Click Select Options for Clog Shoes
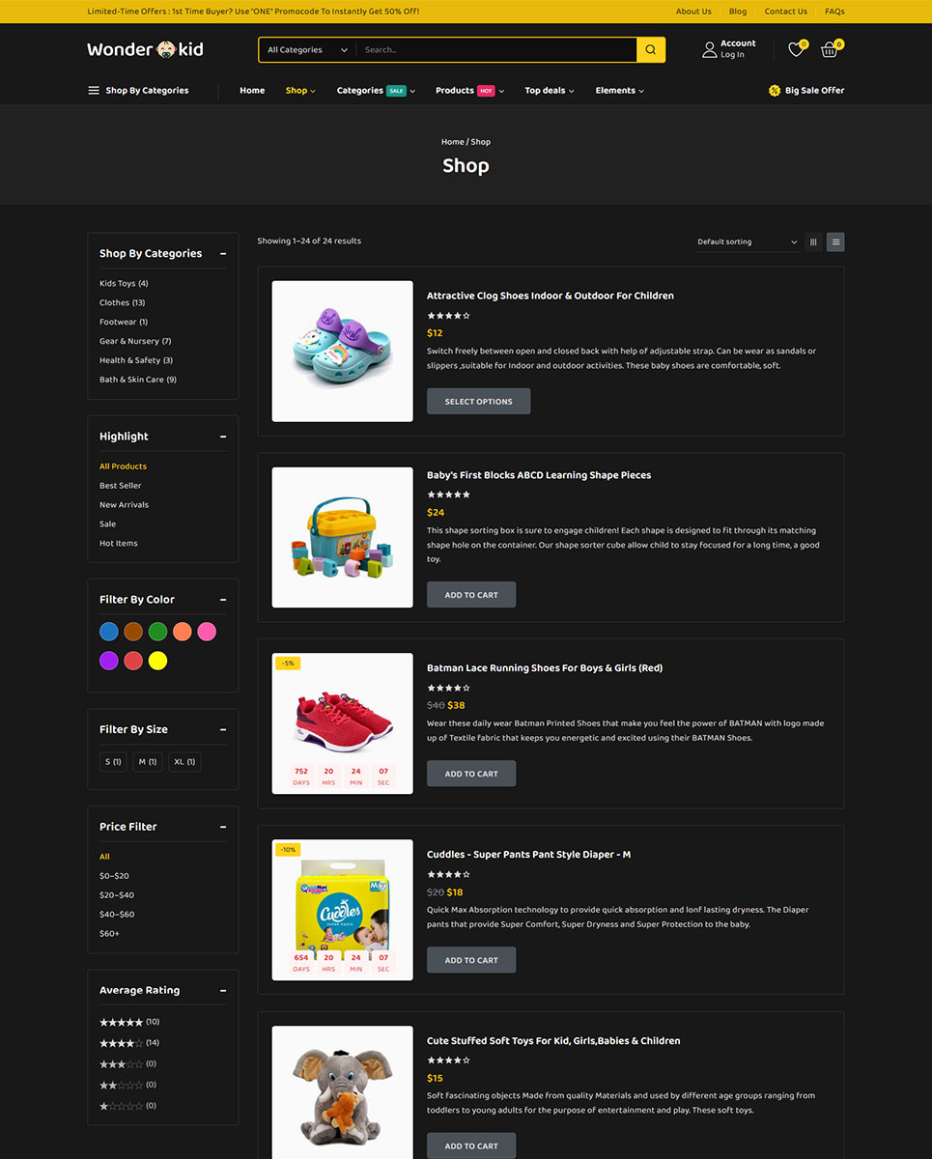932x1159 pixels. point(478,402)
